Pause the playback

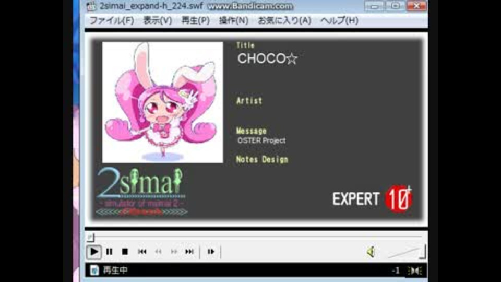click(109, 252)
